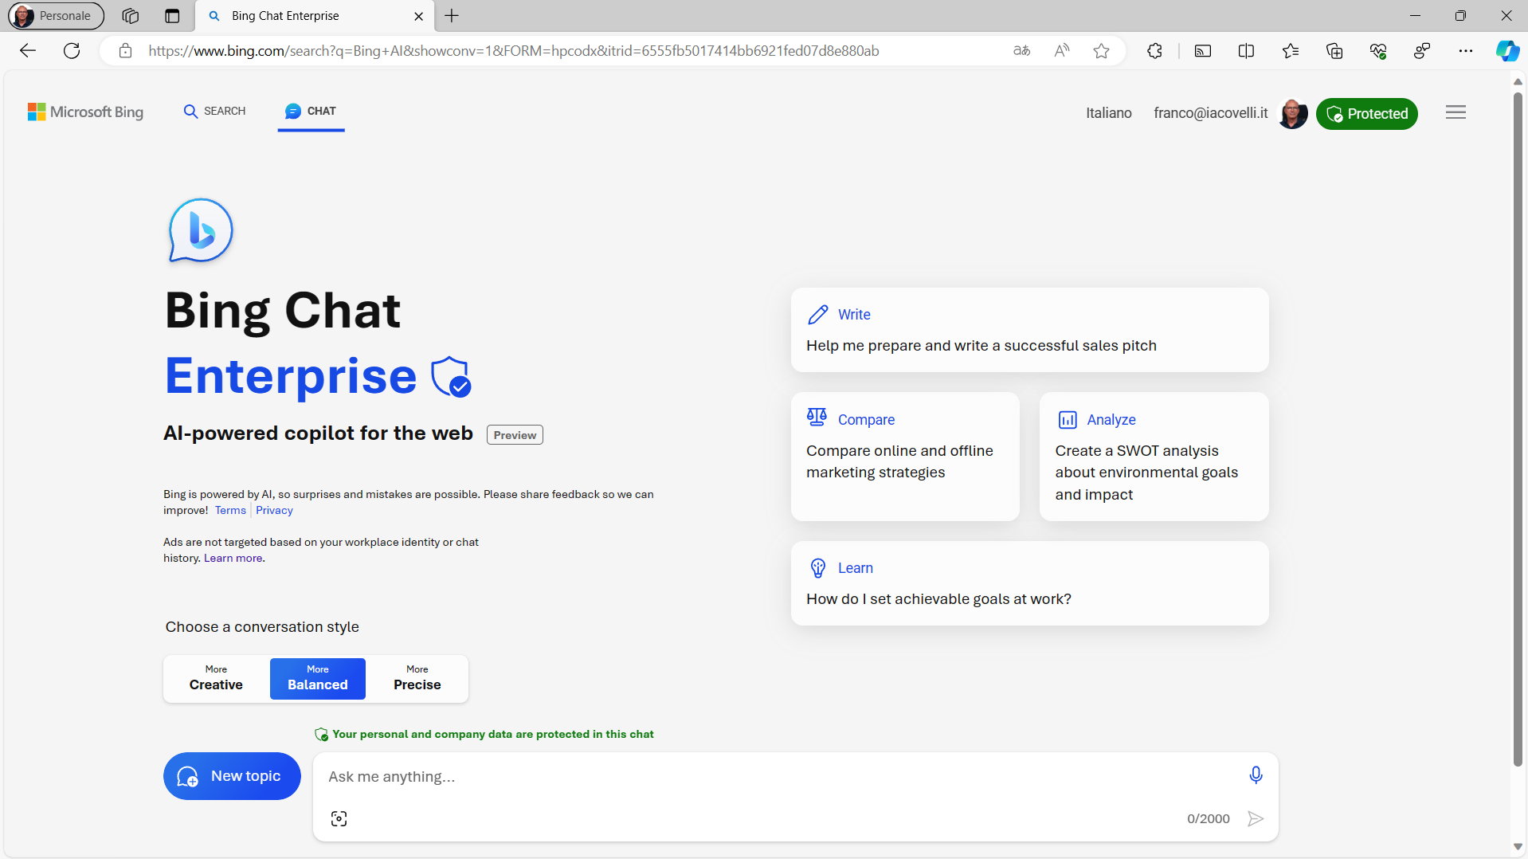The image size is (1528, 859).
Task: Add this page to favorites star
Action: tap(1101, 51)
